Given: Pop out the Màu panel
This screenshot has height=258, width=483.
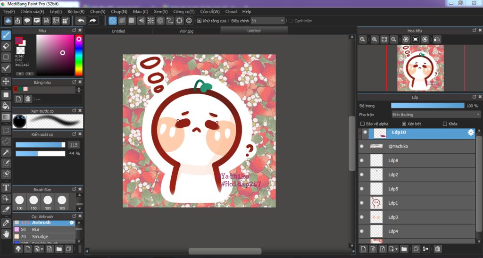Looking at the screenshot, I should pyautogui.click(x=74, y=30).
